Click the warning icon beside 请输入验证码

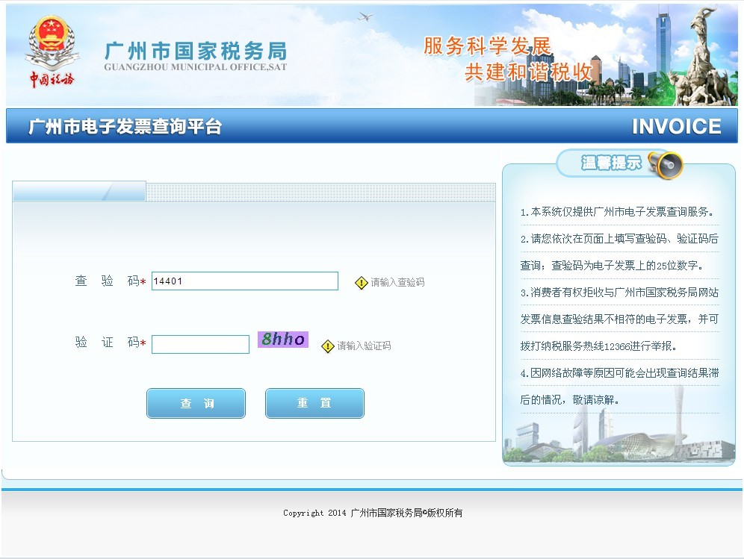pyautogui.click(x=328, y=346)
